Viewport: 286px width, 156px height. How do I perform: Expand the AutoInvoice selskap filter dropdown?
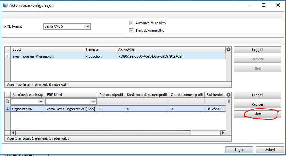pos(41,101)
